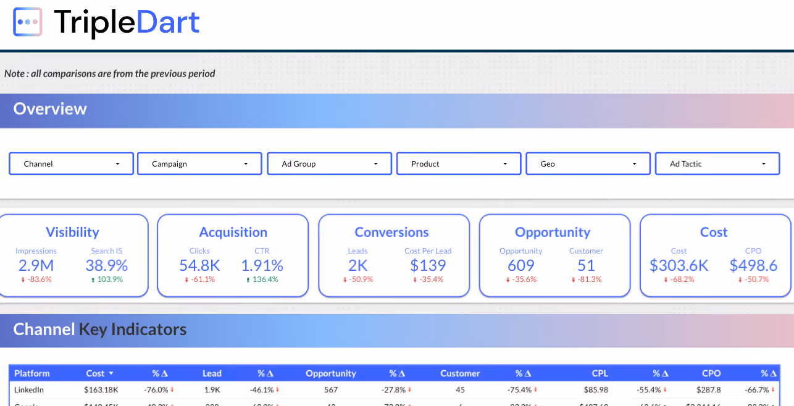This screenshot has width=794, height=406.
Task: Click the Cost card title
Action: tap(714, 232)
